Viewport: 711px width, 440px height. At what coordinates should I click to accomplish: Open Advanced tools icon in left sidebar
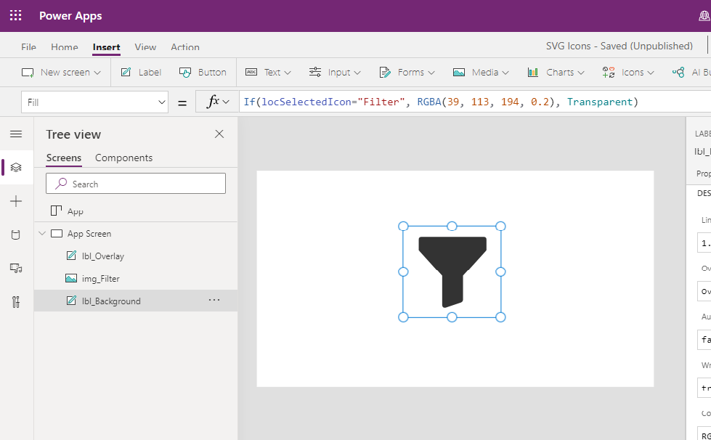coord(16,302)
